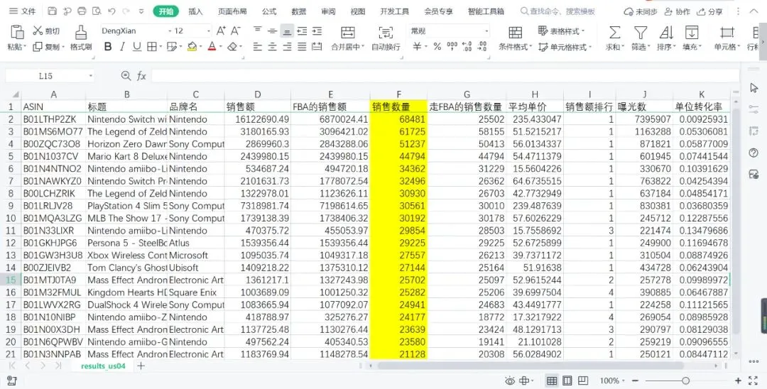This screenshot has width=767, height=389.
Task: Toggle bold formatting
Action: click(x=108, y=46)
